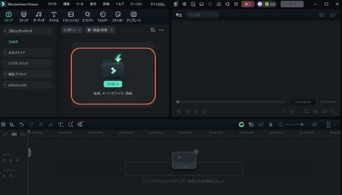Click the preview playback progress slider
This screenshot has height=195, width=342.
point(232,101)
